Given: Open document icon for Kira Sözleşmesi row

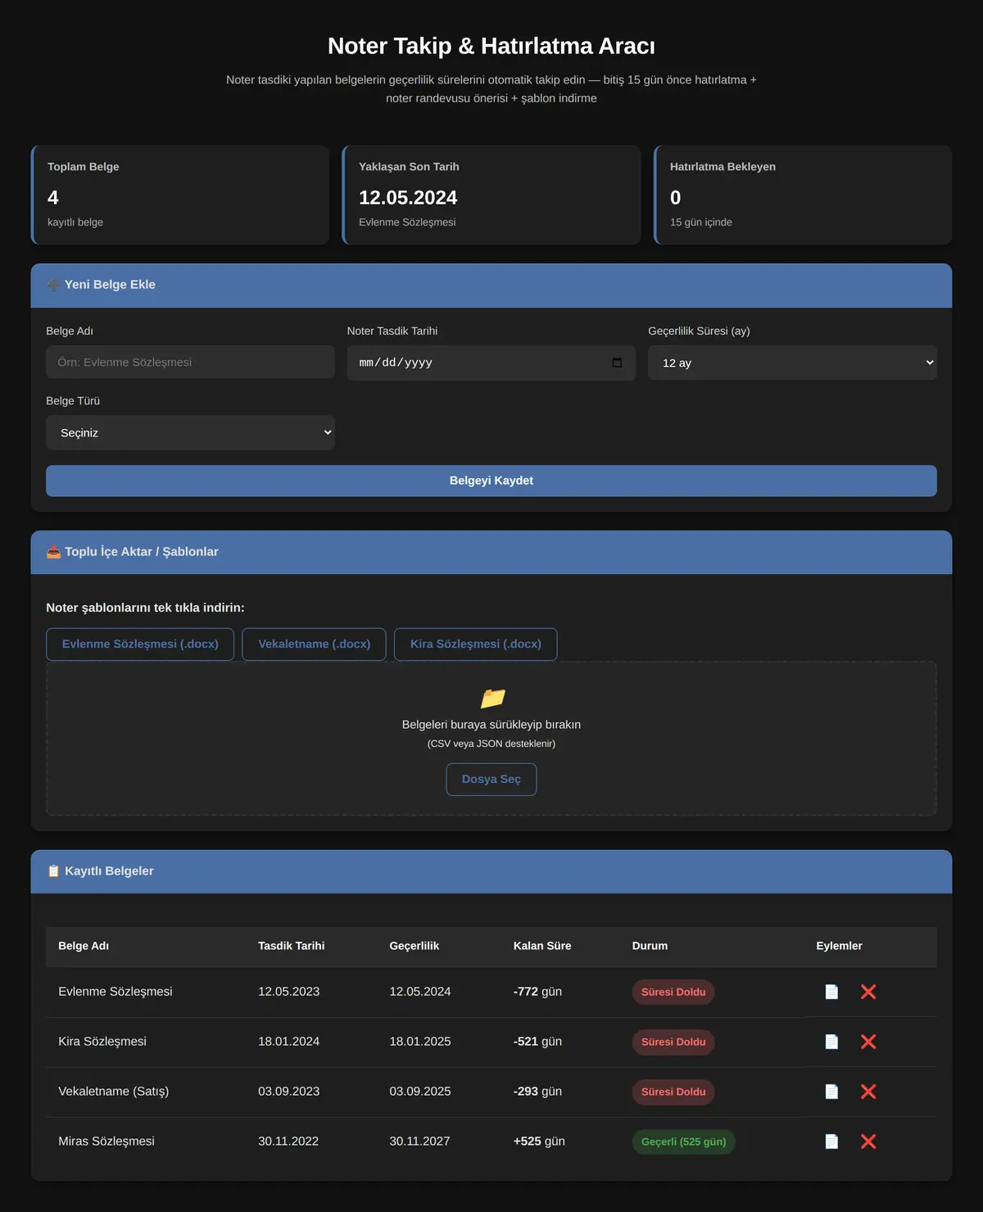Looking at the screenshot, I should [831, 1042].
